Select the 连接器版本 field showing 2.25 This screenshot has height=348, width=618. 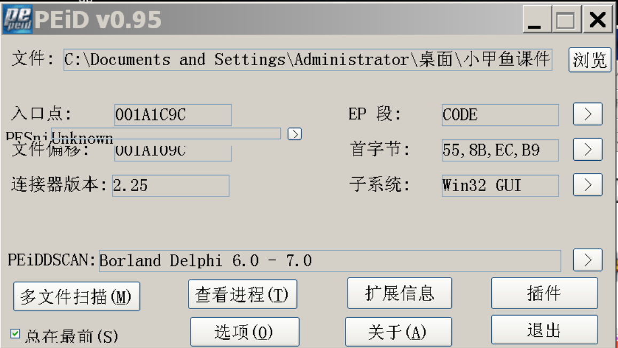(x=170, y=186)
